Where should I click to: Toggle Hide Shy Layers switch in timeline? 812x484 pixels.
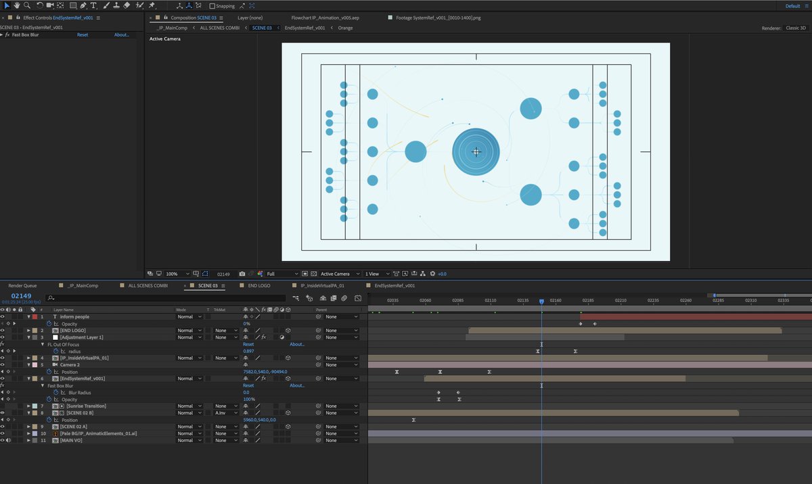click(322, 297)
